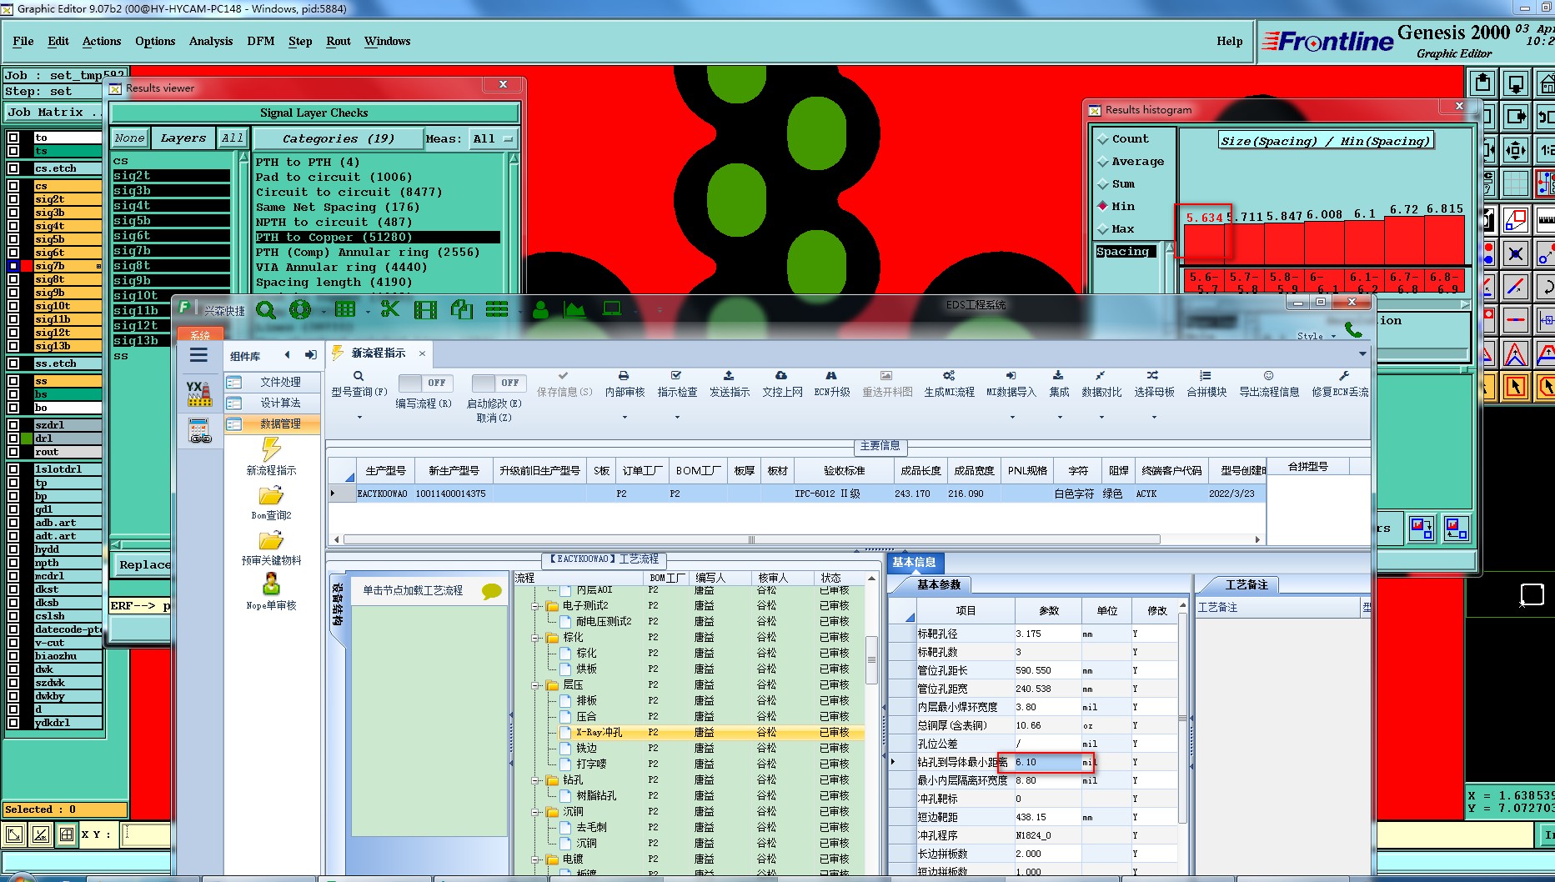
Task: Open the Rout menu
Action: click(338, 41)
